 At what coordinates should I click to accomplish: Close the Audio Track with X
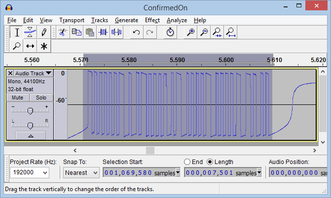click(10, 73)
